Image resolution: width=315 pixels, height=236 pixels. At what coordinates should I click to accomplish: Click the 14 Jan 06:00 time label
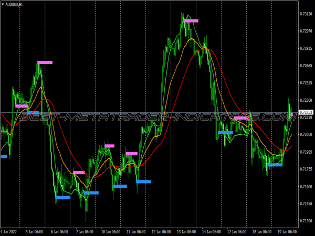(x=210, y=231)
